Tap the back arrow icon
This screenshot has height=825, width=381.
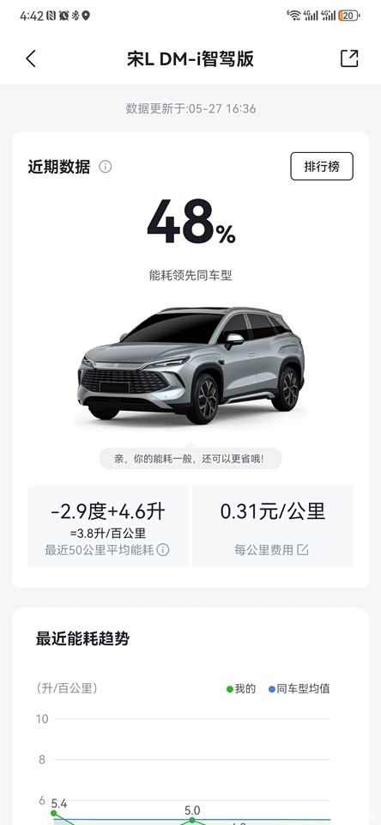31,58
